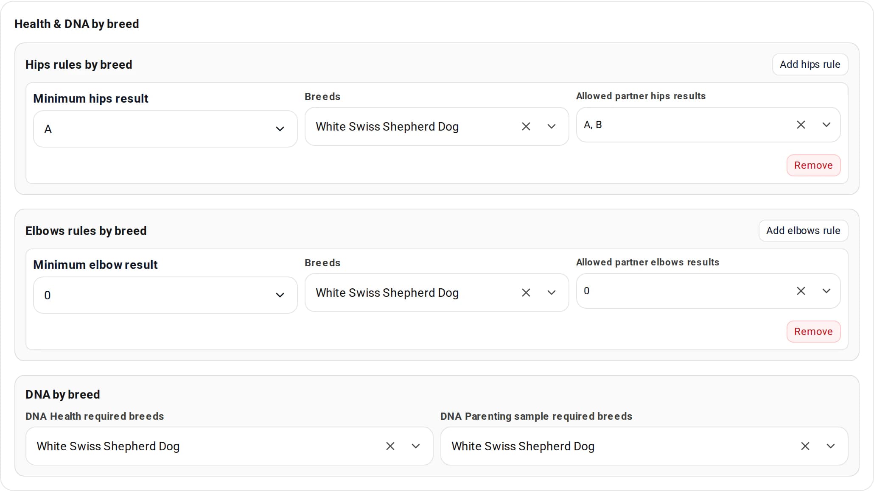This screenshot has width=874, height=491.
Task: Clear DNA Health required breeds selection
Action: click(x=390, y=446)
